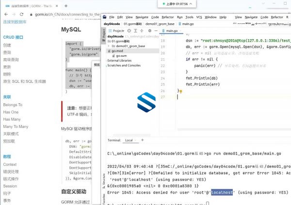Open the Favorites tool window tab

(x=104, y=199)
